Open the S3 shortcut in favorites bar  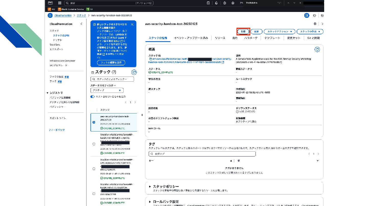click(x=89, y=9)
